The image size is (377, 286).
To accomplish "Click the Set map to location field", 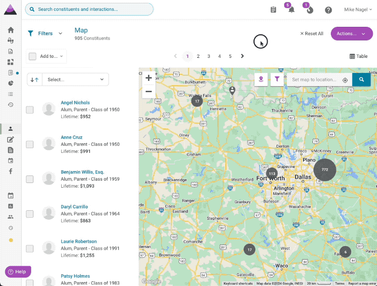I will point(314,80).
